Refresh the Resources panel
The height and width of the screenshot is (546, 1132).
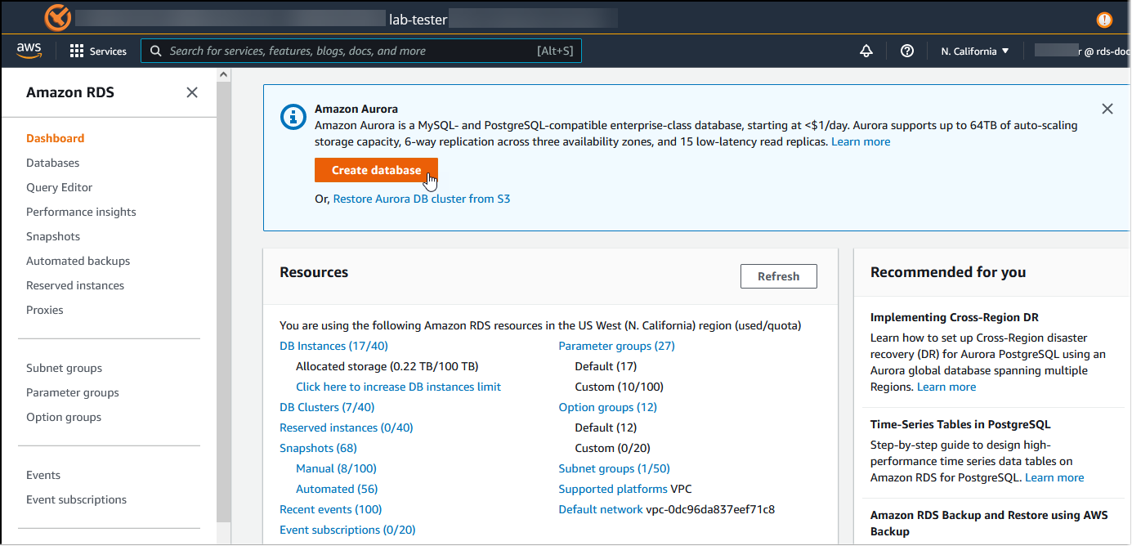778,275
